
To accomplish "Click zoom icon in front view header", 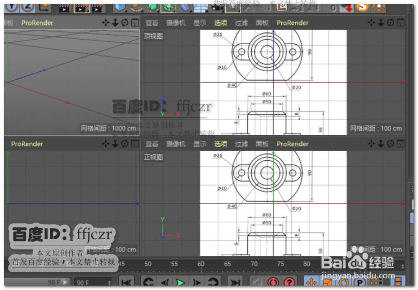I will pos(381,144).
